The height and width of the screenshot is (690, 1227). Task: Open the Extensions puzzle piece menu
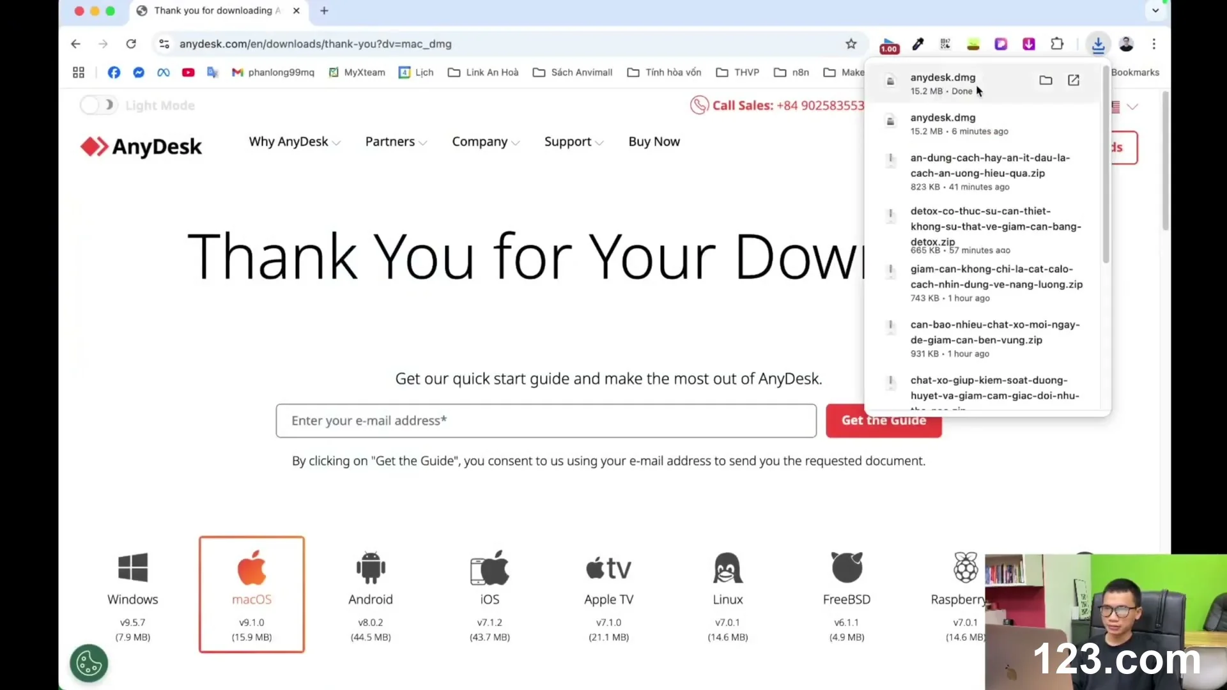pos(1057,44)
